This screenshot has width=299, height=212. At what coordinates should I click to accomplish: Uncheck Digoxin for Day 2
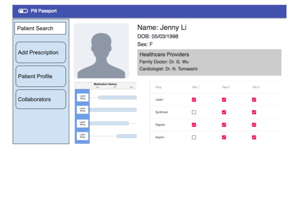pos(224,125)
